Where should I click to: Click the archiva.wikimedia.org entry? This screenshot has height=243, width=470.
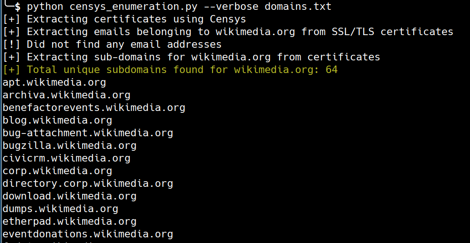click(67, 95)
